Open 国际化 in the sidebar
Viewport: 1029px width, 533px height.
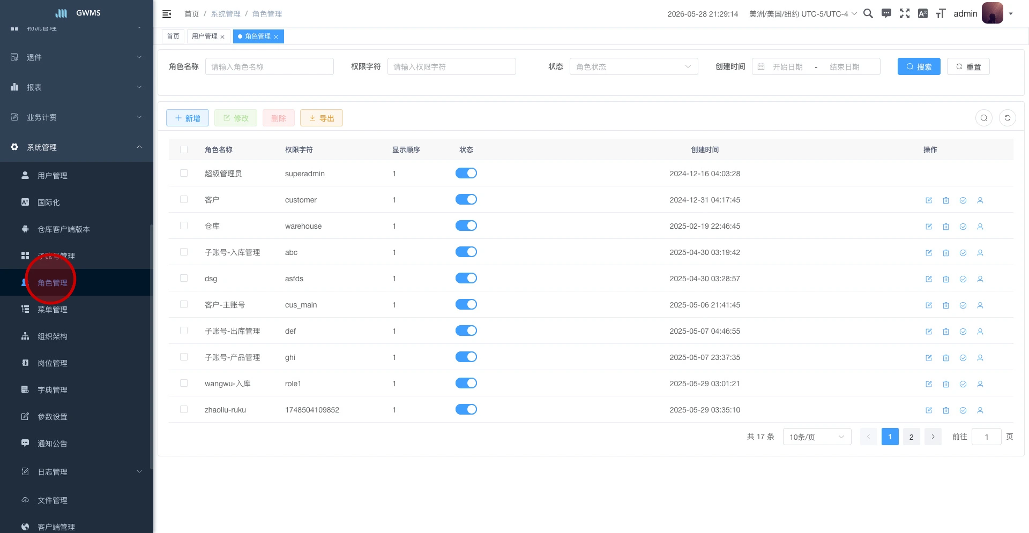click(77, 202)
